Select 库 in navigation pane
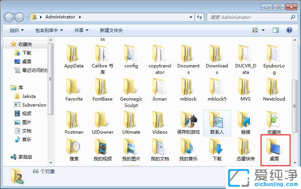 pos(17,88)
